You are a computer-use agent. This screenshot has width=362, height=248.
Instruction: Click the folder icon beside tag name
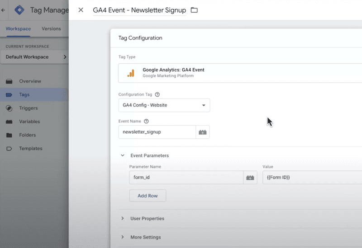194,10
